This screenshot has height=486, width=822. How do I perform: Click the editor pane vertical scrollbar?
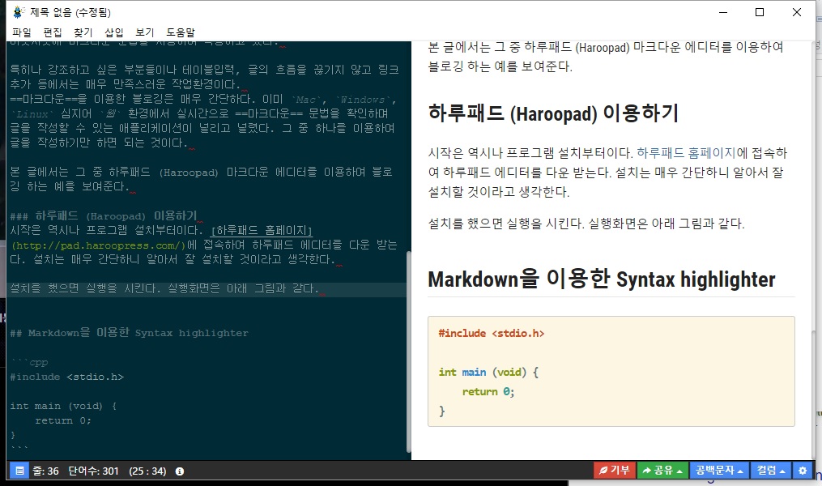[409, 352]
